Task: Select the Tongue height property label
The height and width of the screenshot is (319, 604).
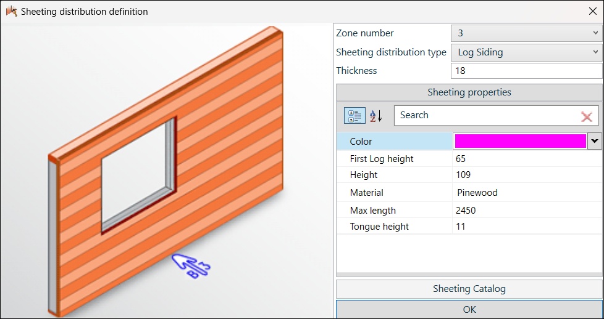Action: tap(379, 227)
